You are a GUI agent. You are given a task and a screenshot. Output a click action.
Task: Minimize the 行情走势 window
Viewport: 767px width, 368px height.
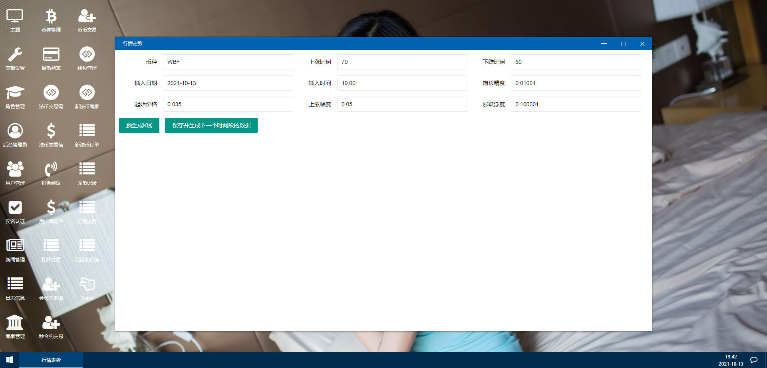(x=604, y=44)
